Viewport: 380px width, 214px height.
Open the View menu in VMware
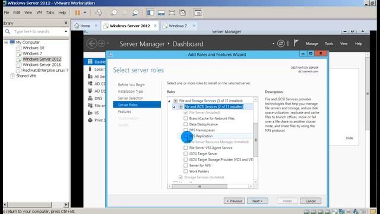tap(28, 12)
